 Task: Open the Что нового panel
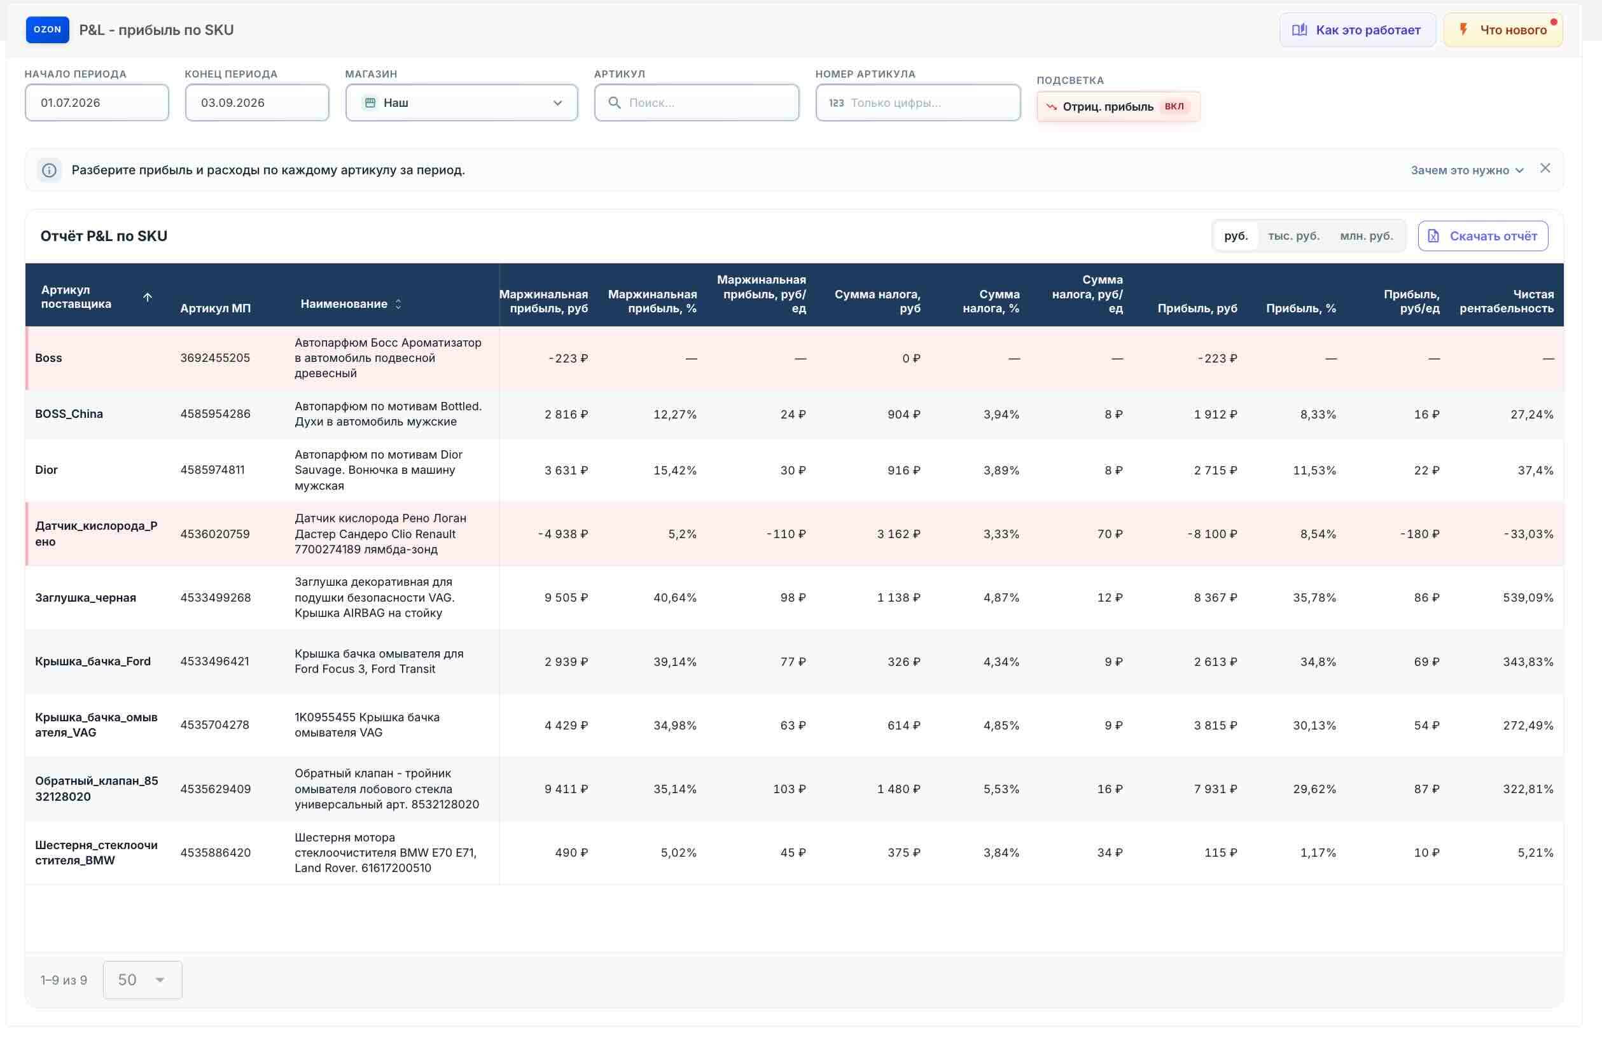(x=1502, y=30)
